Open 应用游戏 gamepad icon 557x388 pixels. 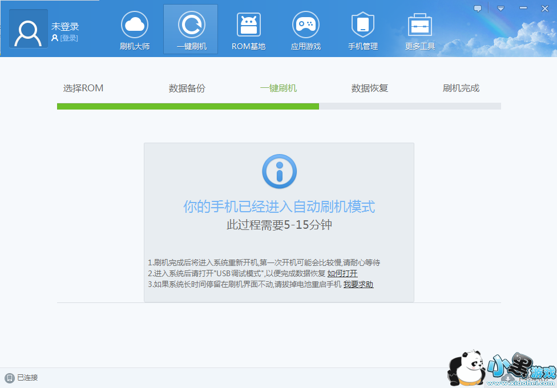(x=306, y=25)
